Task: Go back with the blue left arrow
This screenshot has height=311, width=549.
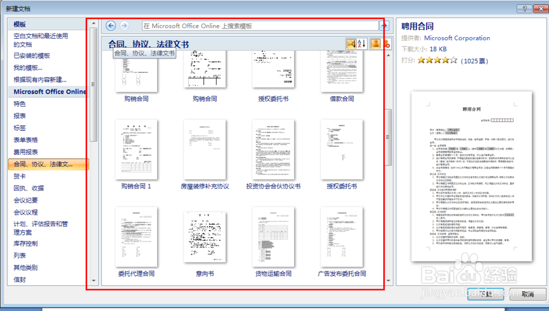Action: pos(111,26)
